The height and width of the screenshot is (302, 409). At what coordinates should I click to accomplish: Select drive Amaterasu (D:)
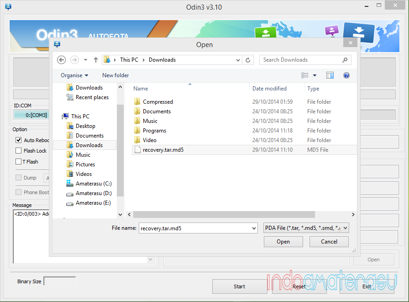pos(89,193)
